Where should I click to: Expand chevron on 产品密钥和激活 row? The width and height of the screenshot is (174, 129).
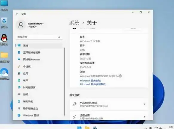point(144,104)
